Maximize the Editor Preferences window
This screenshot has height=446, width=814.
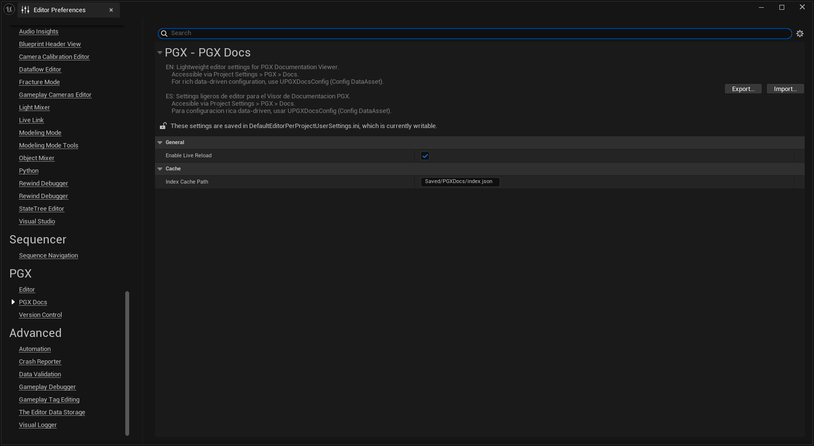coord(782,7)
